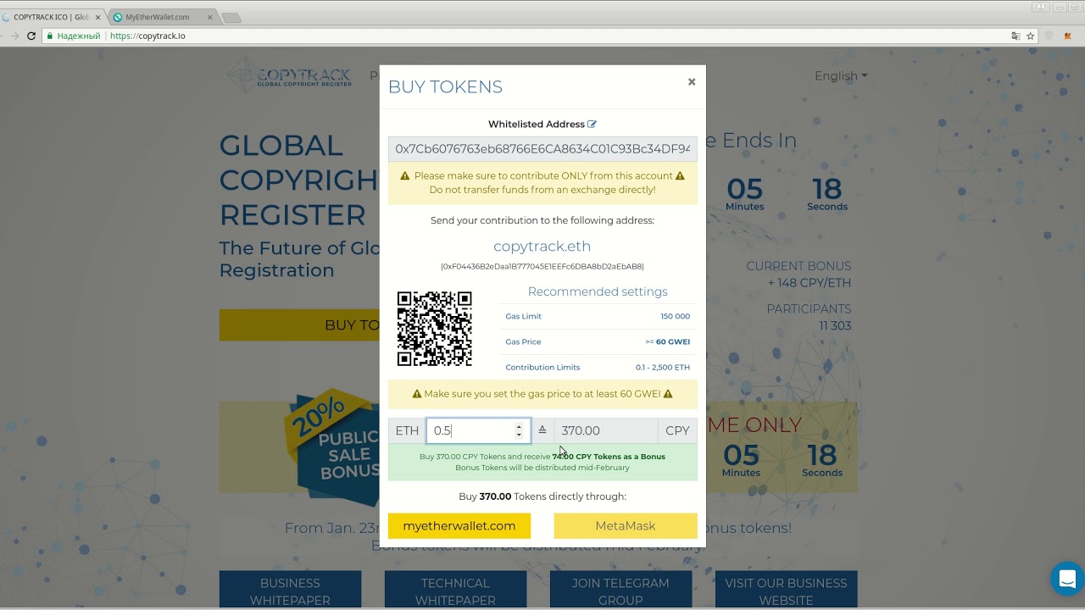Image resolution: width=1085 pixels, height=610 pixels.
Task: Open a new browser tab
Action: (x=231, y=18)
